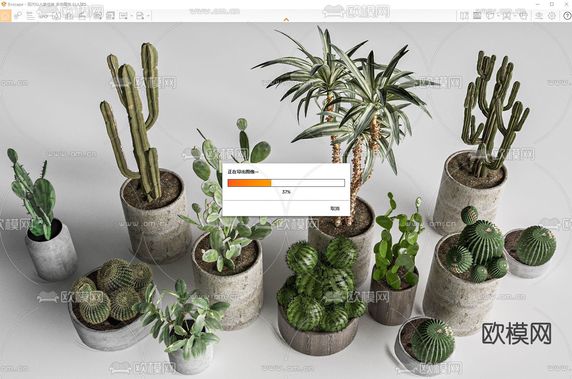Click the projection cube icon
Viewport: 572px width, 379px height.
tap(490, 16)
